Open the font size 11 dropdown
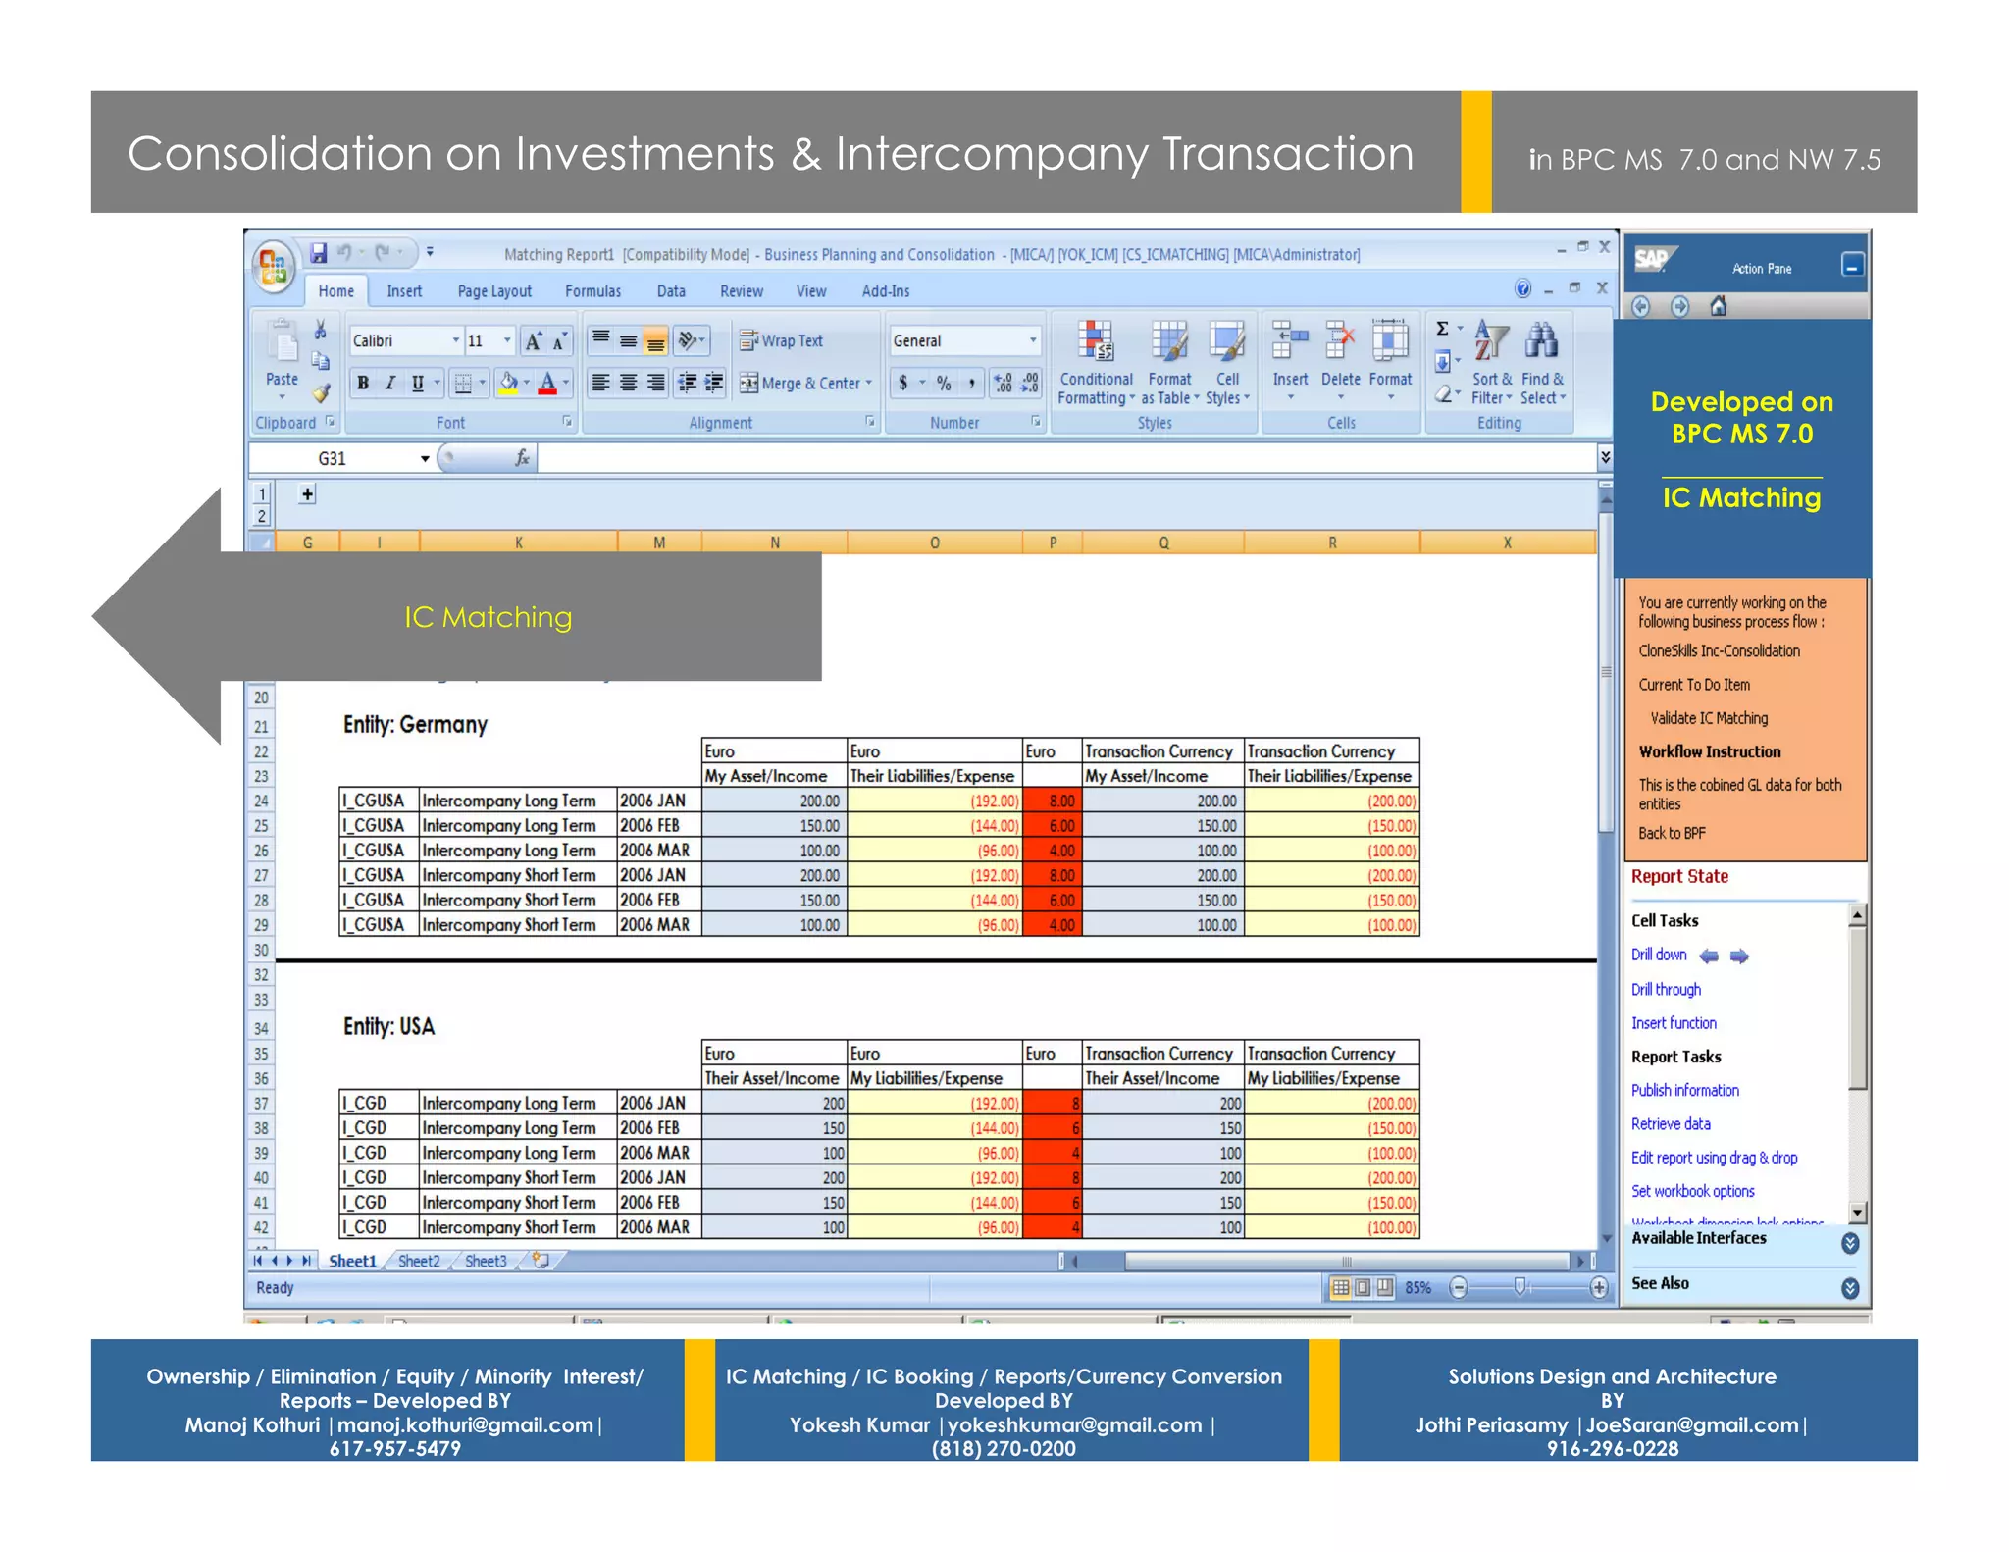Viewport: 2009px width, 1552px height. pyautogui.click(x=507, y=340)
